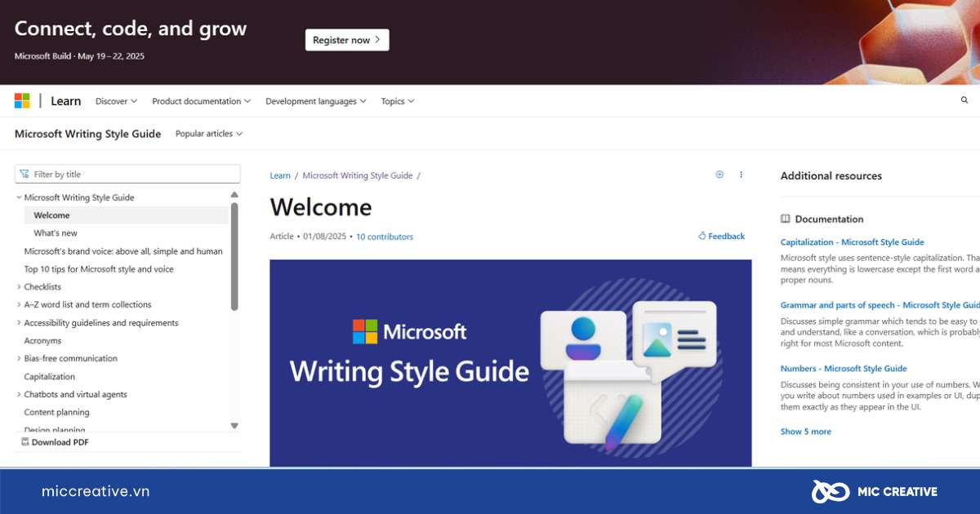Click the Learn breadcrumb link
980x514 pixels.
click(x=280, y=175)
